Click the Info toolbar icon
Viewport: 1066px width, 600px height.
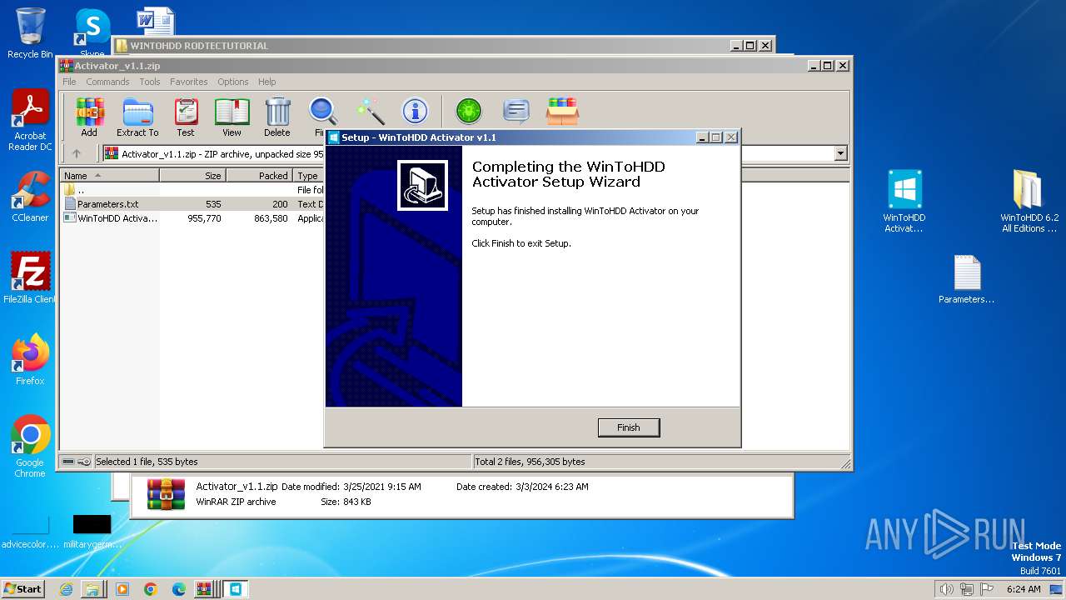pos(415,111)
